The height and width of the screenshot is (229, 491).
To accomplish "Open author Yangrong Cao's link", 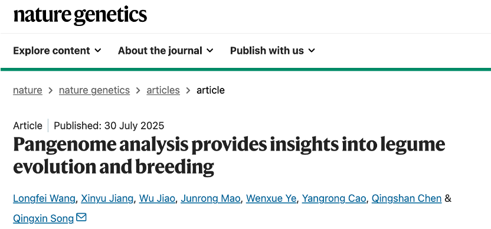I will (334, 198).
